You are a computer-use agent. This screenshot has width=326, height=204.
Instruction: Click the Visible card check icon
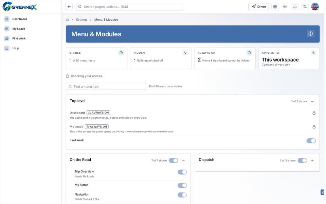121,53
